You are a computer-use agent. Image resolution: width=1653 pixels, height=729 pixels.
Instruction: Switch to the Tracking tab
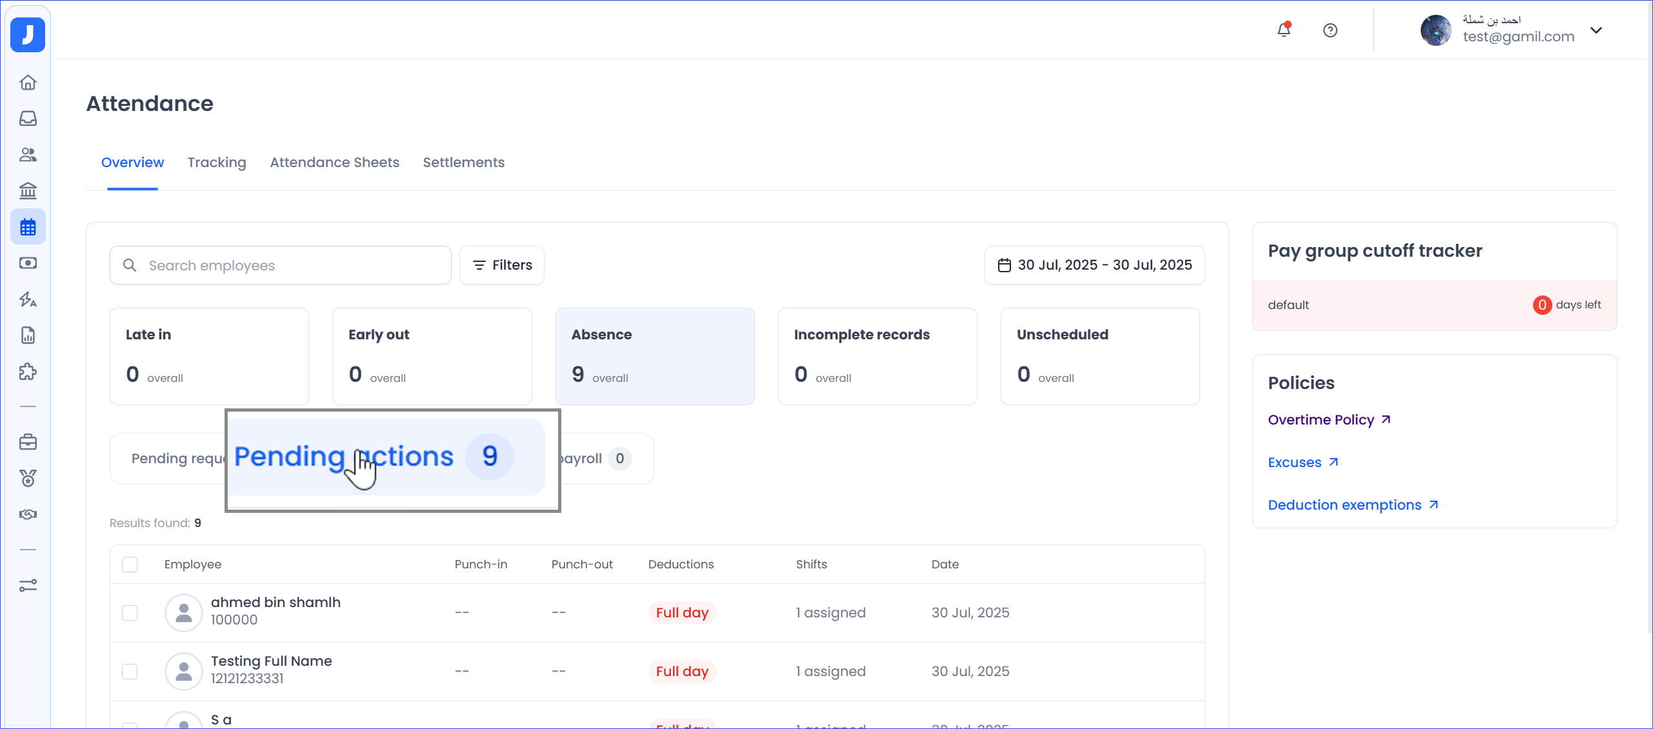(x=217, y=163)
